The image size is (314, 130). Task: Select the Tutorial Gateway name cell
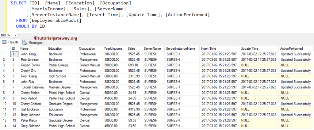(x=33, y=87)
